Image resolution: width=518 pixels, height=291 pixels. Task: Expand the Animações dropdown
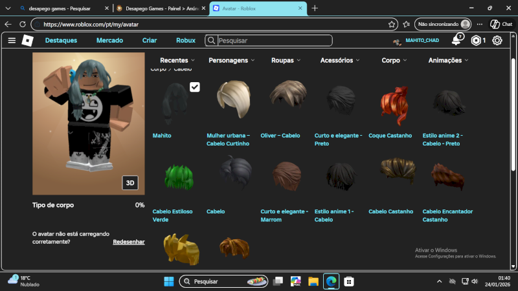click(x=448, y=60)
